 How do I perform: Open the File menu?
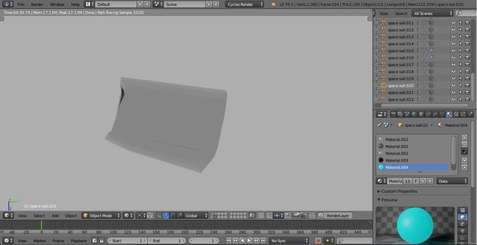21,4
